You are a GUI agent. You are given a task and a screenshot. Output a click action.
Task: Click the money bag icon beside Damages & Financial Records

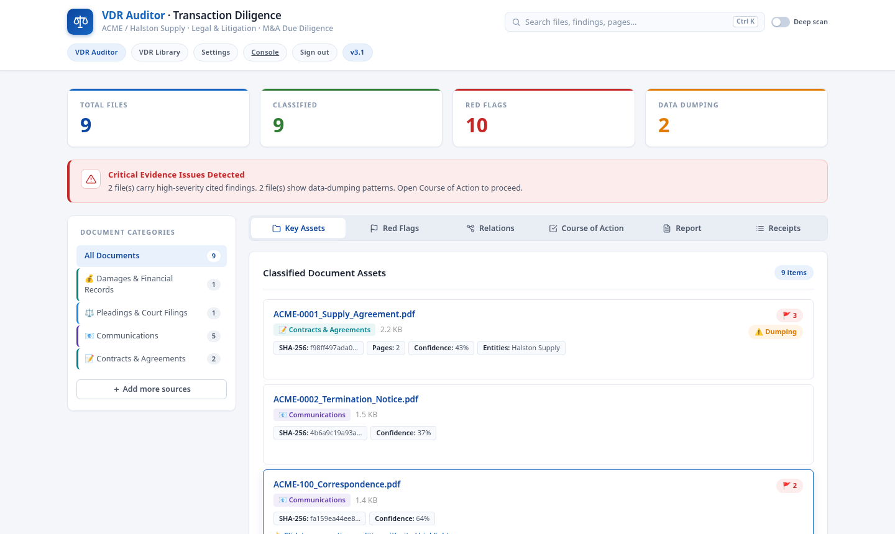pos(89,279)
